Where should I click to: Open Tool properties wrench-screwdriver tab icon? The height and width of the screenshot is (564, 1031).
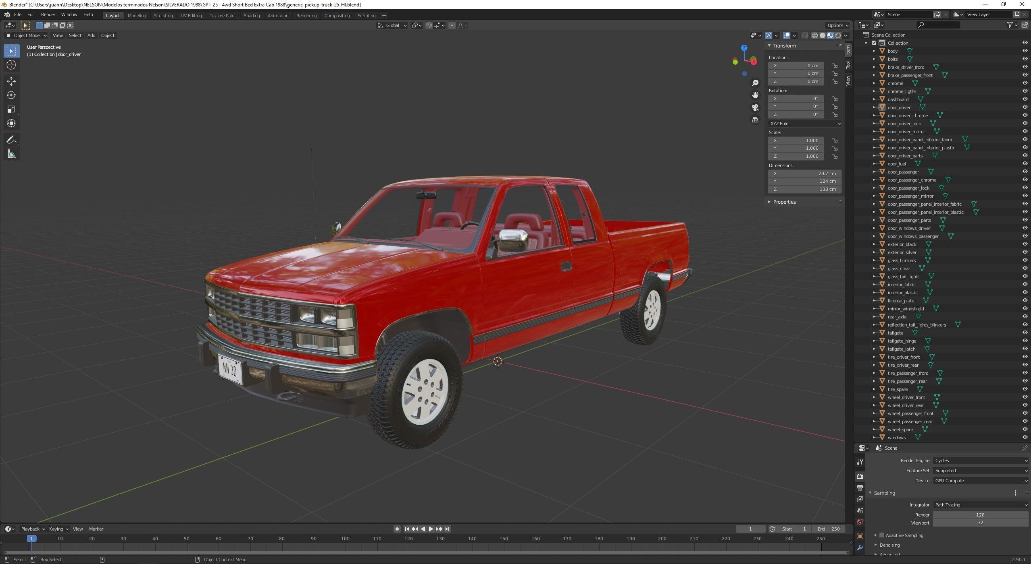860,462
